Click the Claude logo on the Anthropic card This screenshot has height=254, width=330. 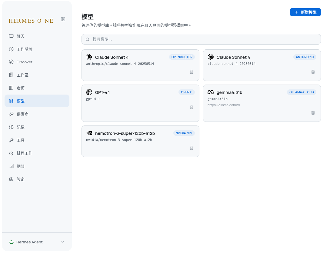point(211,57)
